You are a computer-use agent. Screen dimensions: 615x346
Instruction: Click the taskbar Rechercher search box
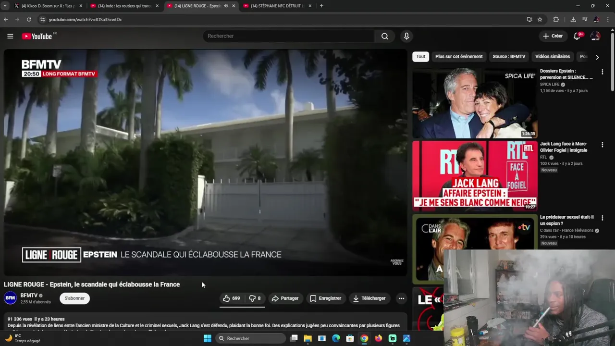click(x=250, y=338)
